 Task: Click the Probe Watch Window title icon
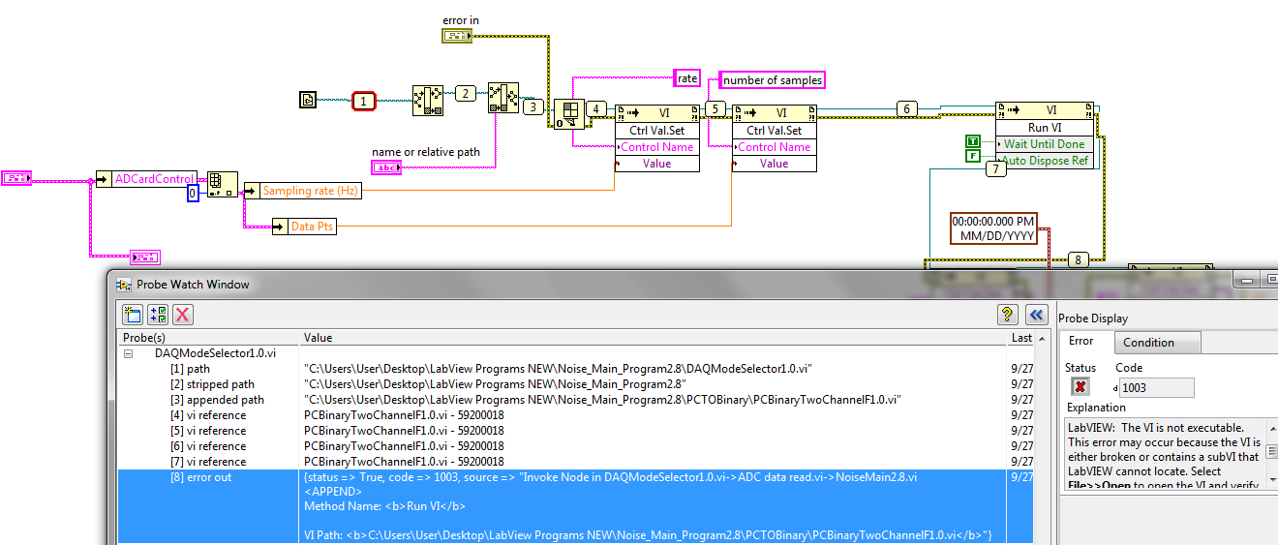[x=123, y=285]
